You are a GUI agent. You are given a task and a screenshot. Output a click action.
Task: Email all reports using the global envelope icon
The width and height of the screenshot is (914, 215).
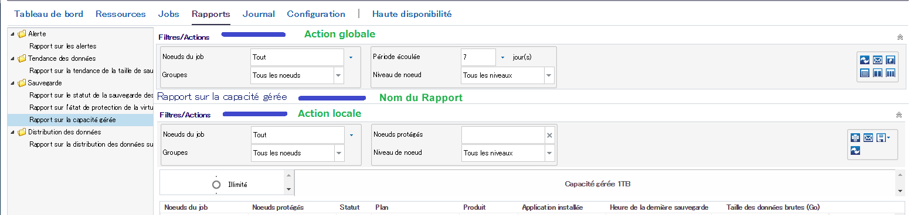[878, 60]
